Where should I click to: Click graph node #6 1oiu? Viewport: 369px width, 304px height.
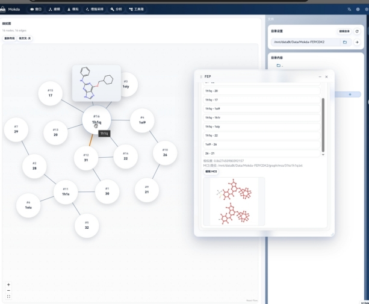(x=28, y=205)
